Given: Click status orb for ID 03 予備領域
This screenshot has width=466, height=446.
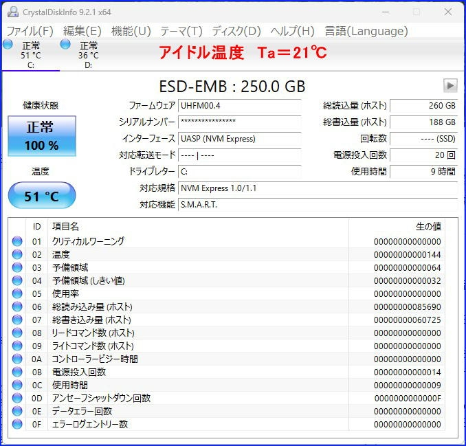Looking at the screenshot, I should (17, 267).
